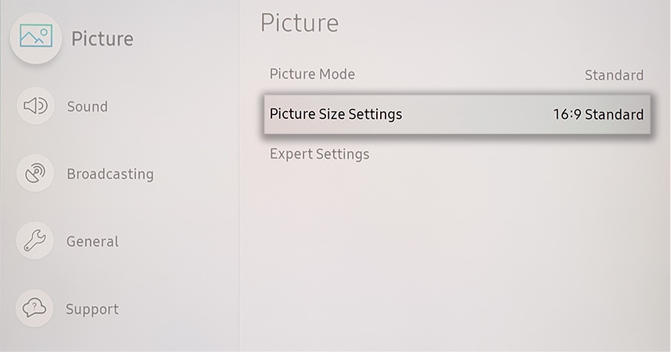The height and width of the screenshot is (352, 671).
Task: Open the highlighted Picture Size Settings label
Action: [x=336, y=114]
